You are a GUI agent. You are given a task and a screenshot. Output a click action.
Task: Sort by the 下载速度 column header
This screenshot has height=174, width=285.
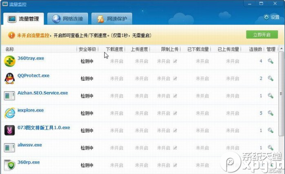[x=114, y=49]
